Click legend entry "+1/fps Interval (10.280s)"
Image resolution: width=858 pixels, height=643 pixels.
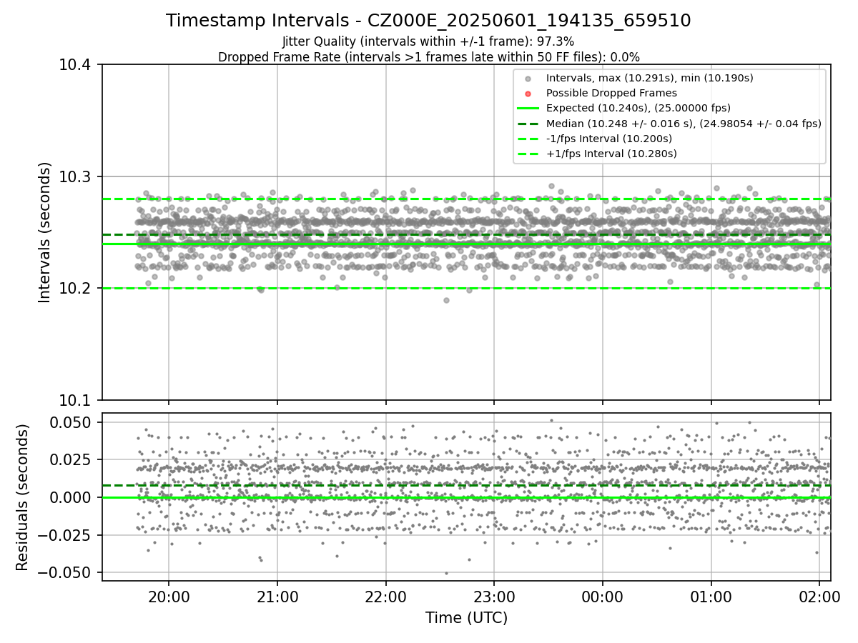coord(611,154)
